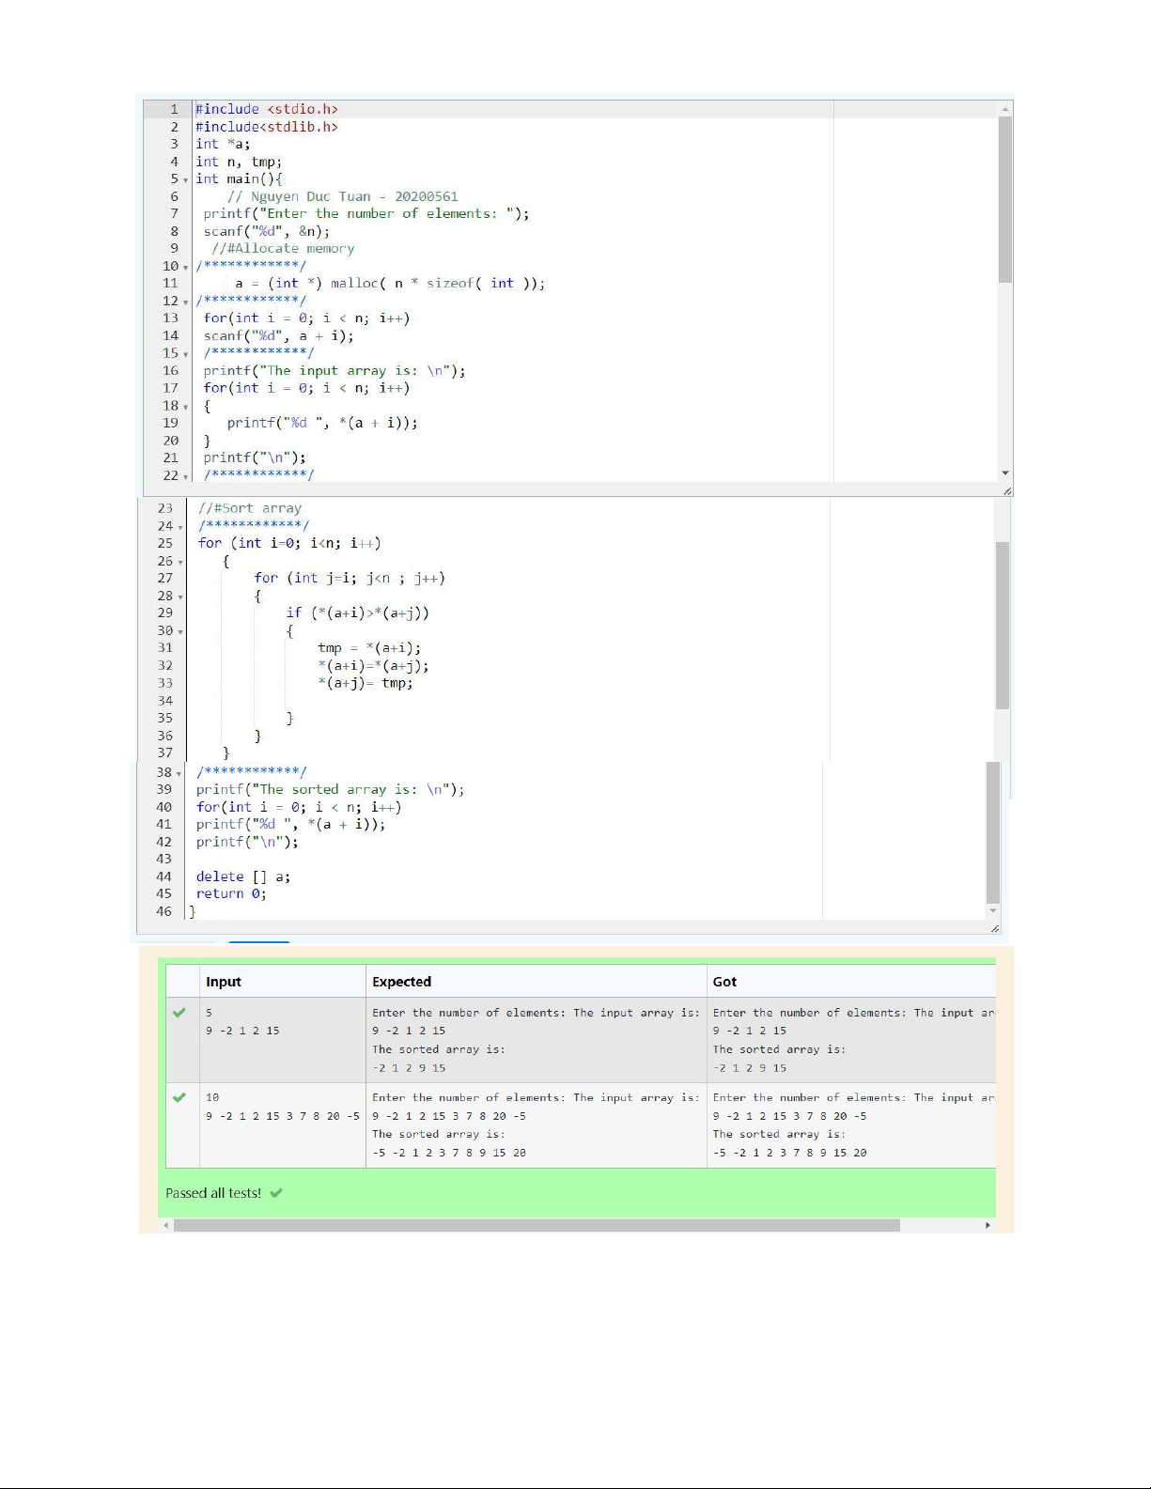Click the resize handle of the top editor

[1007, 490]
